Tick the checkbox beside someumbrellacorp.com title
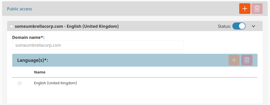This screenshot has width=270, height=105. [x=11, y=26]
